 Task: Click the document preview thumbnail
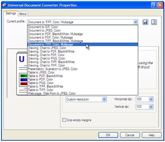pos(22,74)
